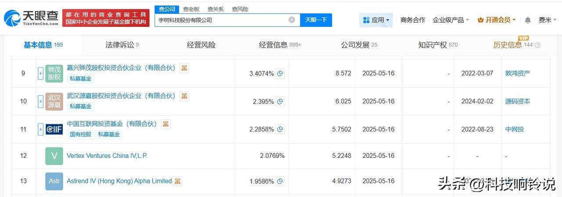
Task: Expand row 10 武汉源夏 shareholder details
Action: pos(41,102)
